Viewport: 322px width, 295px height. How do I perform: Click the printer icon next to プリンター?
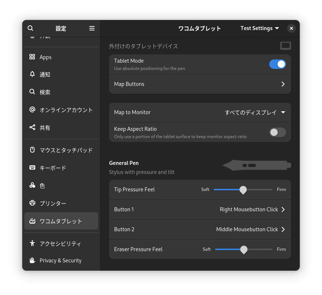[32, 203]
